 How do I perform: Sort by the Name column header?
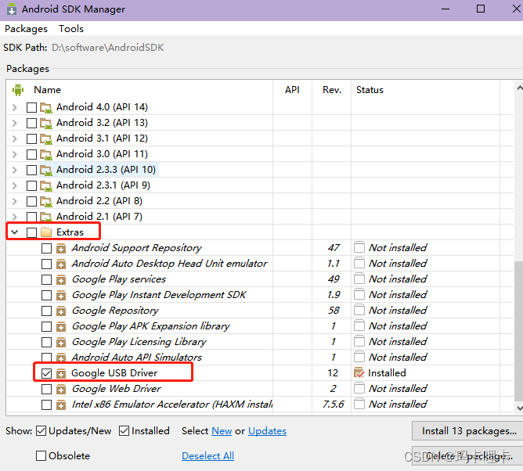pos(47,90)
